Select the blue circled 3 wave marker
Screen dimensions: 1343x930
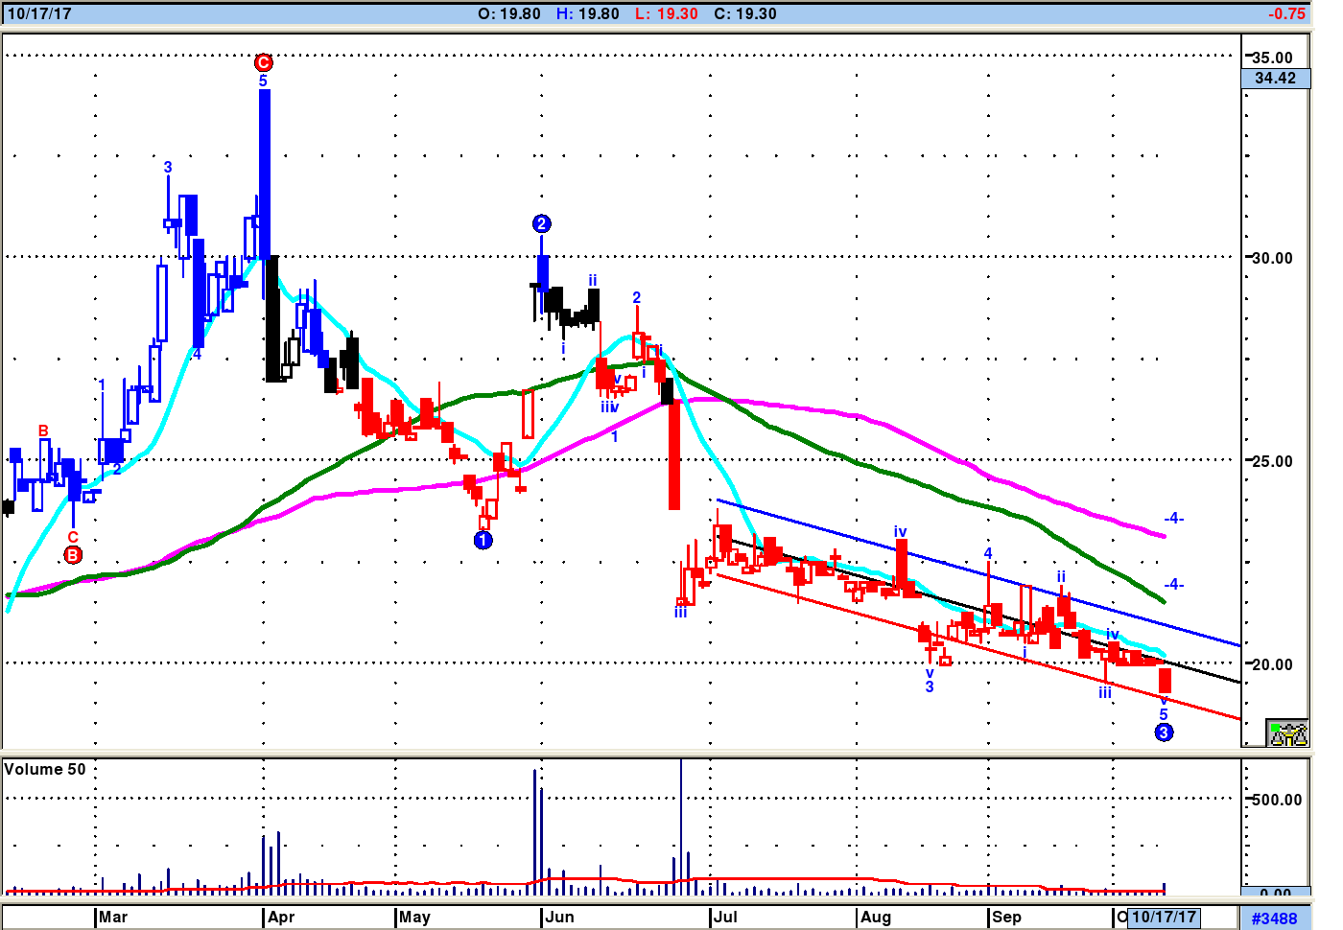pyautogui.click(x=1164, y=732)
